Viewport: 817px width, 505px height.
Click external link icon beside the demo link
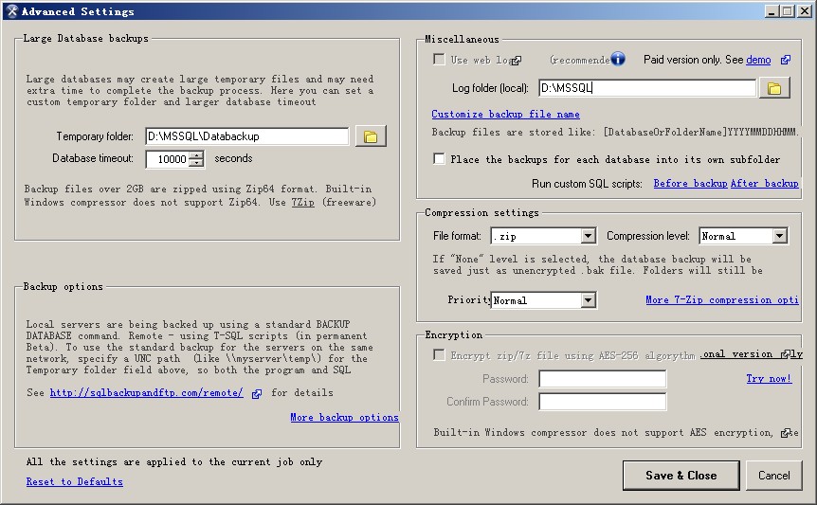(x=786, y=61)
